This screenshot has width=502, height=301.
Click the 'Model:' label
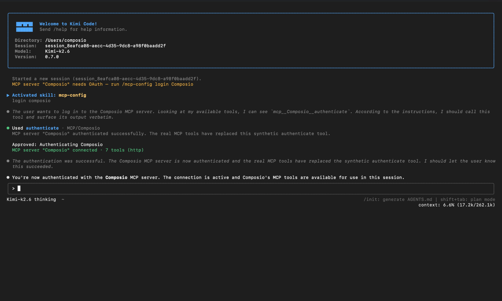point(23,51)
